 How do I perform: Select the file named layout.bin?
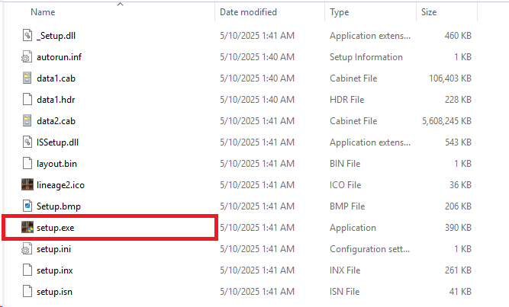point(56,164)
